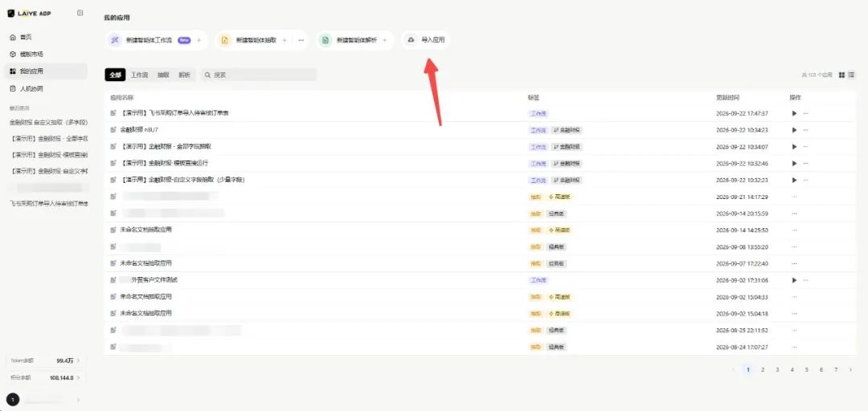The image size is (868, 411).
Task: Run the 飞书采购订单导入 app
Action: 794,113
